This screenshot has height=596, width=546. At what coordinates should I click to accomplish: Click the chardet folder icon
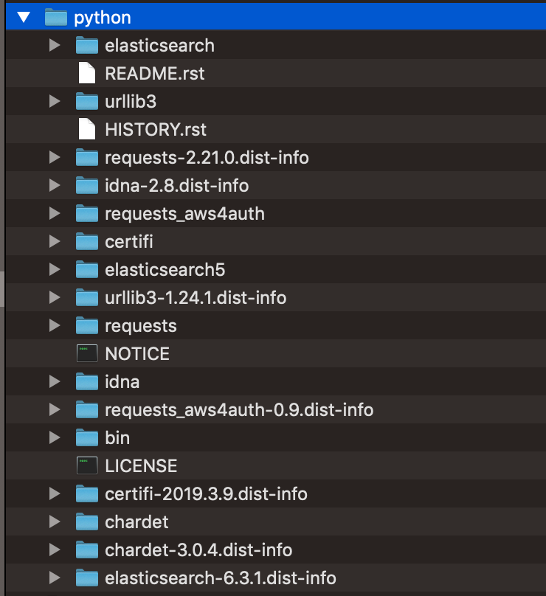[x=87, y=522]
